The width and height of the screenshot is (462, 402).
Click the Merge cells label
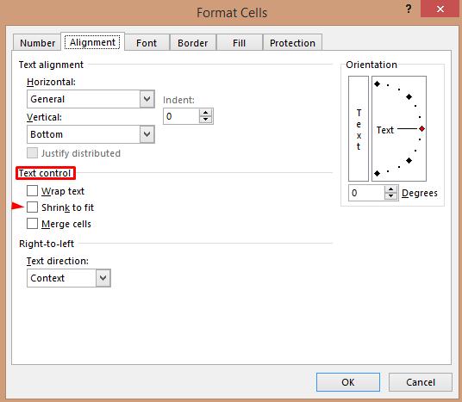(x=66, y=225)
